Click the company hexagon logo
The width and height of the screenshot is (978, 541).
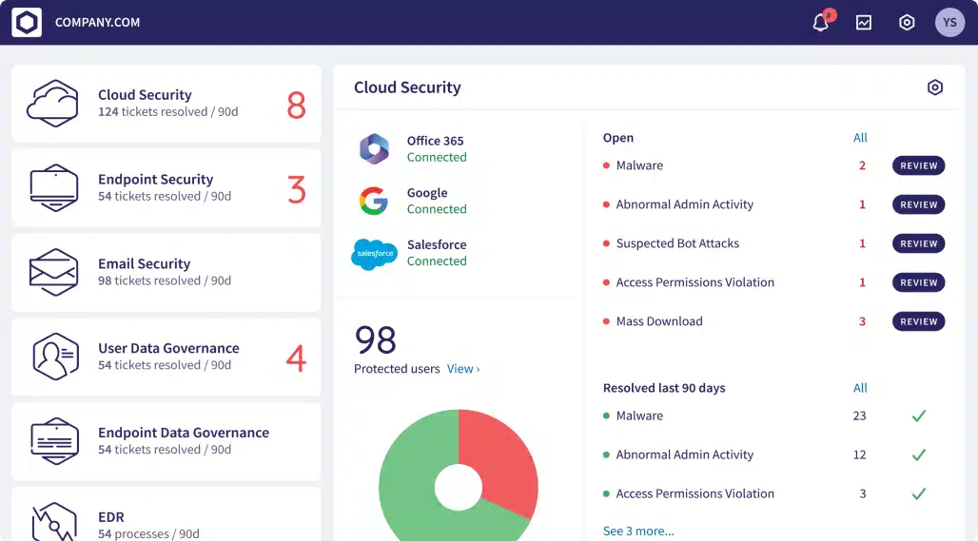27,23
